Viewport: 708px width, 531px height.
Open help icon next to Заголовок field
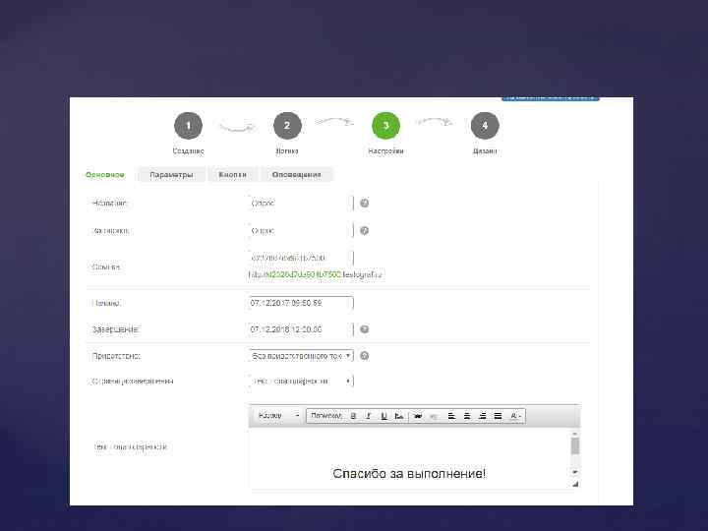365,231
